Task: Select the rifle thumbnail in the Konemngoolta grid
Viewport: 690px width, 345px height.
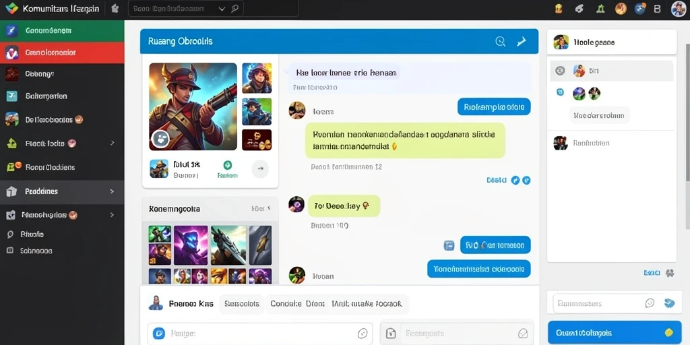Action: pyautogui.click(x=228, y=245)
